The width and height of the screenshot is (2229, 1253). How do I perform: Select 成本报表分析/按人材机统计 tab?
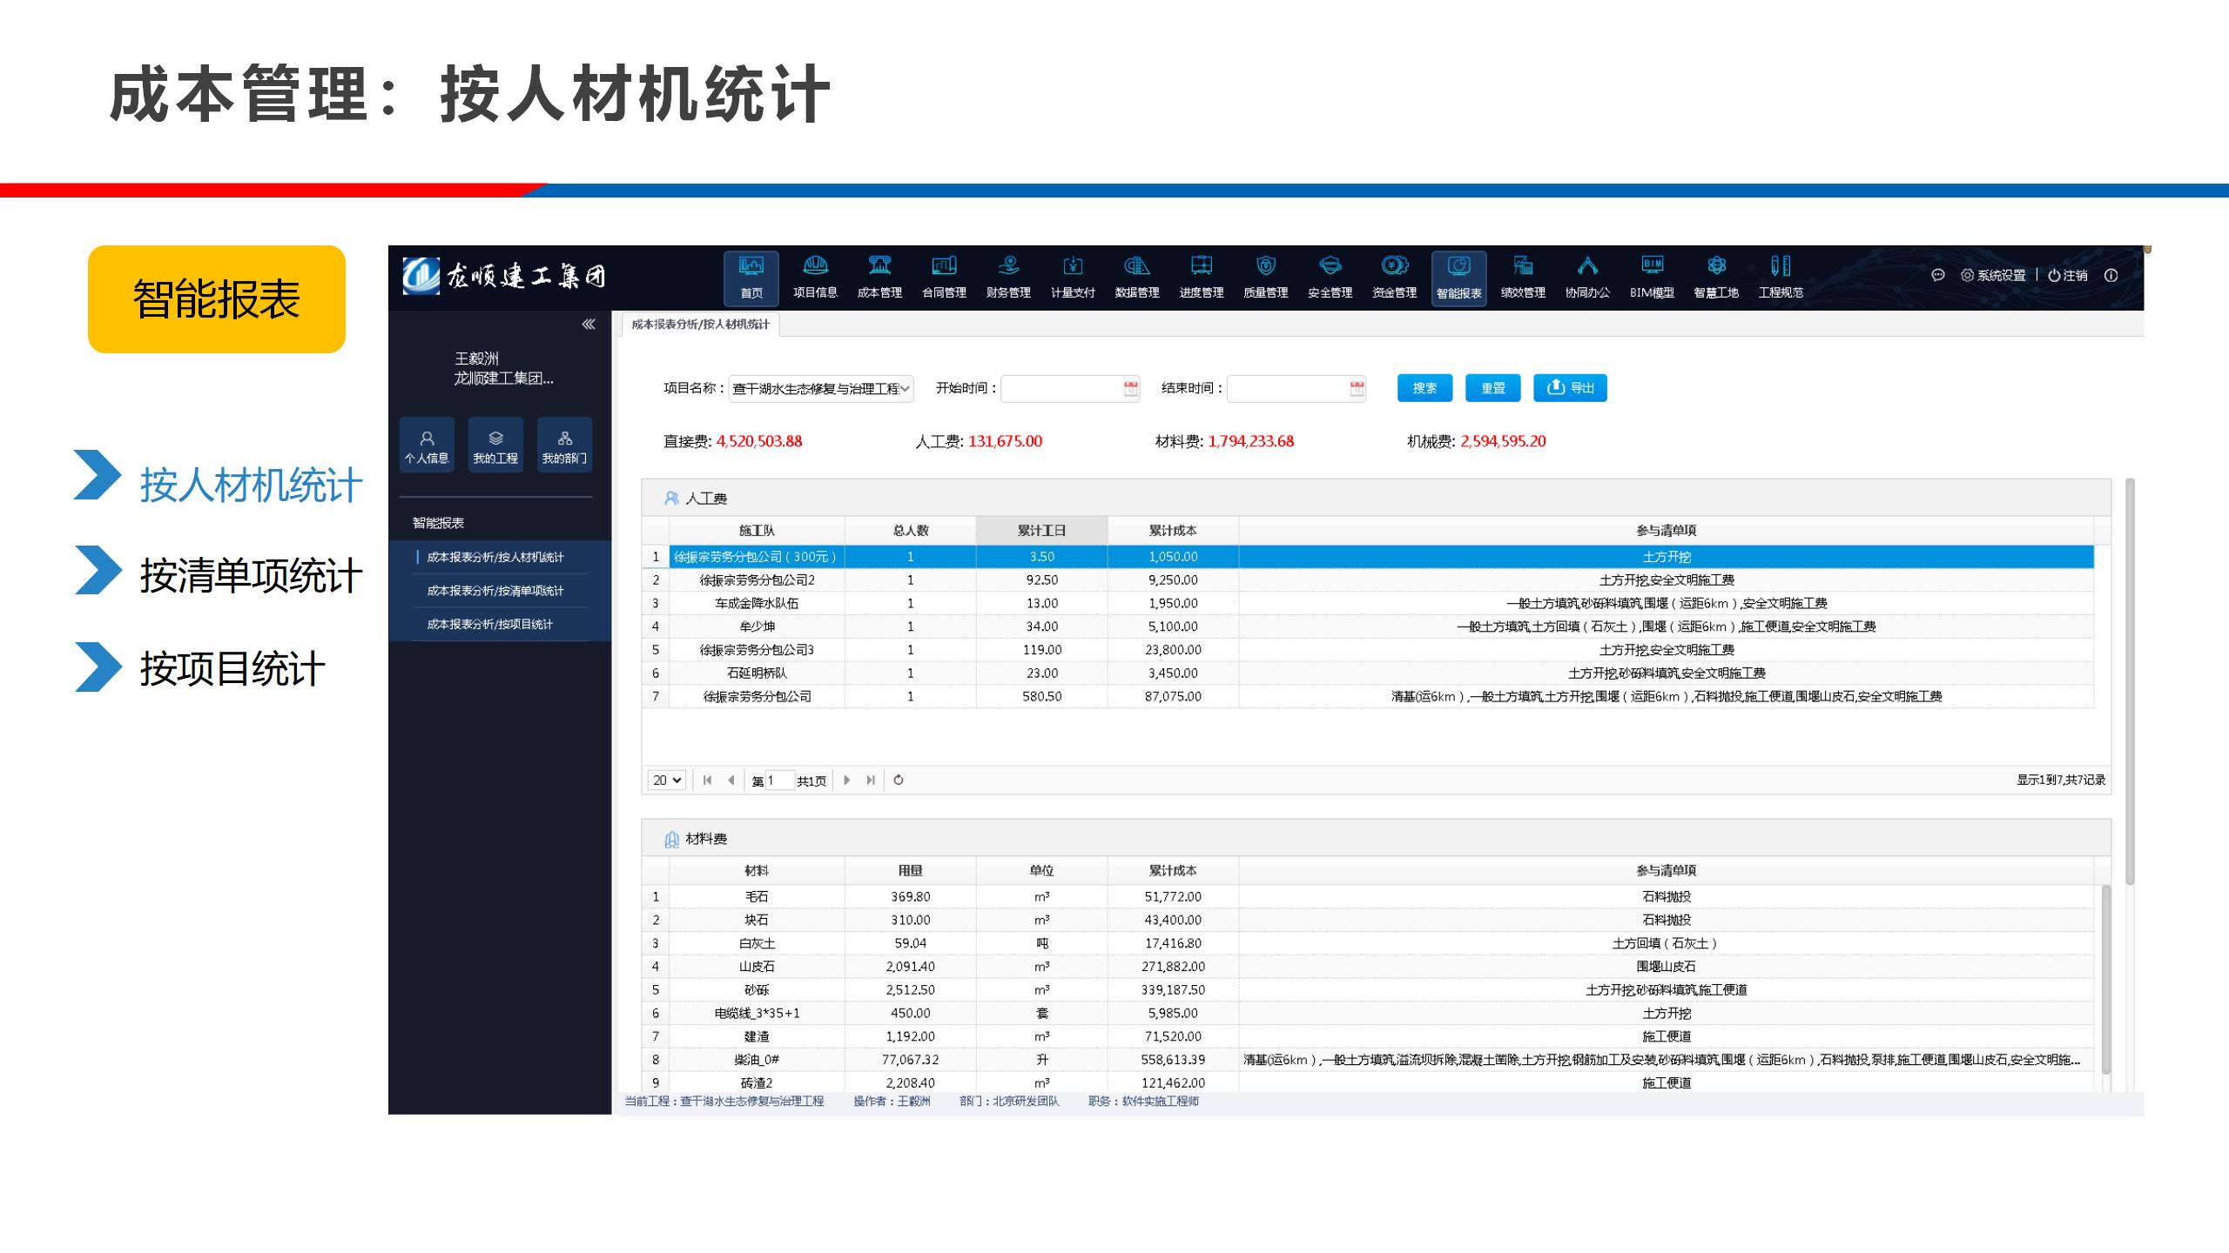[x=700, y=324]
